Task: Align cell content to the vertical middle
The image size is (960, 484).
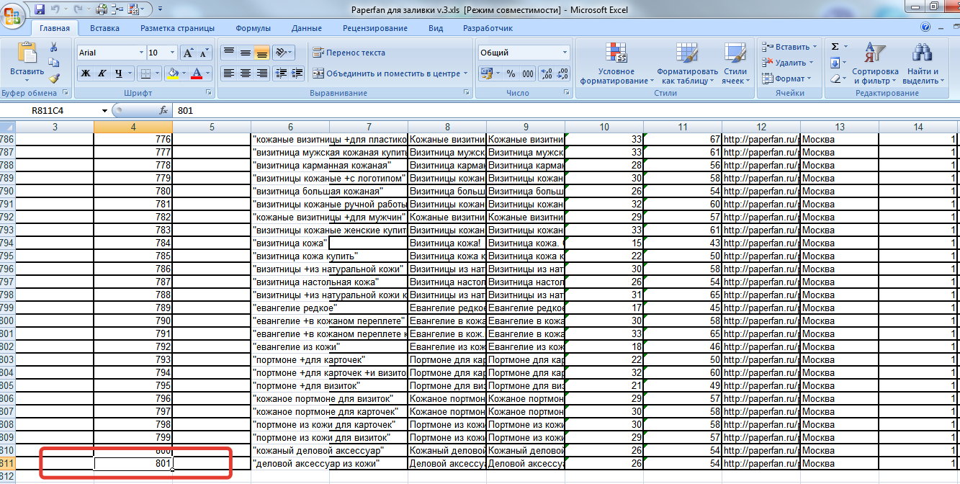Action: [246, 53]
